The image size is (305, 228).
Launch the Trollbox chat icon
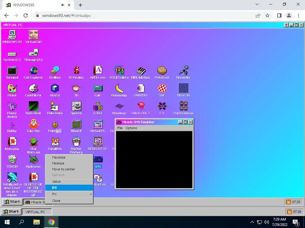point(55,73)
